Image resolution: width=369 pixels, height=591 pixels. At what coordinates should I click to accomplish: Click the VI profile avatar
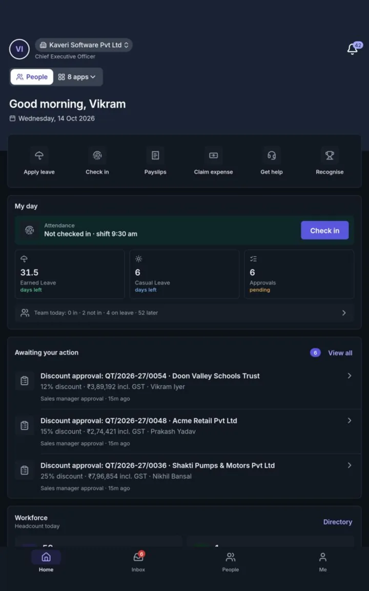tap(19, 49)
